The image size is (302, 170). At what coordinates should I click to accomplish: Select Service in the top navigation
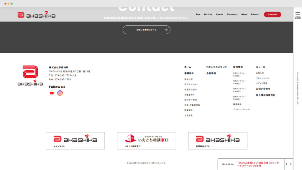click(x=208, y=14)
